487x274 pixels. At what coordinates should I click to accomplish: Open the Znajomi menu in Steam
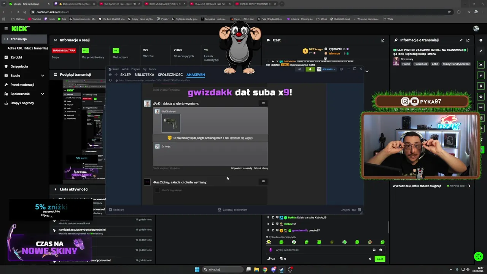(135, 69)
